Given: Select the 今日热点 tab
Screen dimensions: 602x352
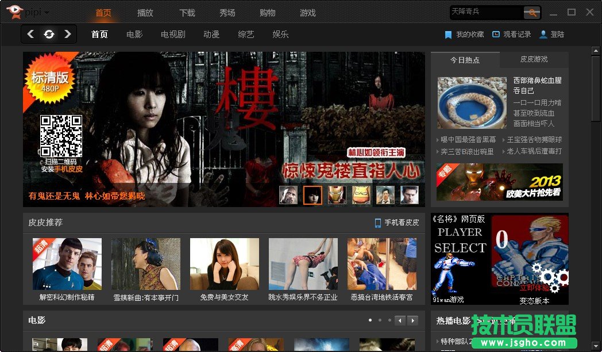Looking at the screenshot, I should pyautogui.click(x=465, y=60).
